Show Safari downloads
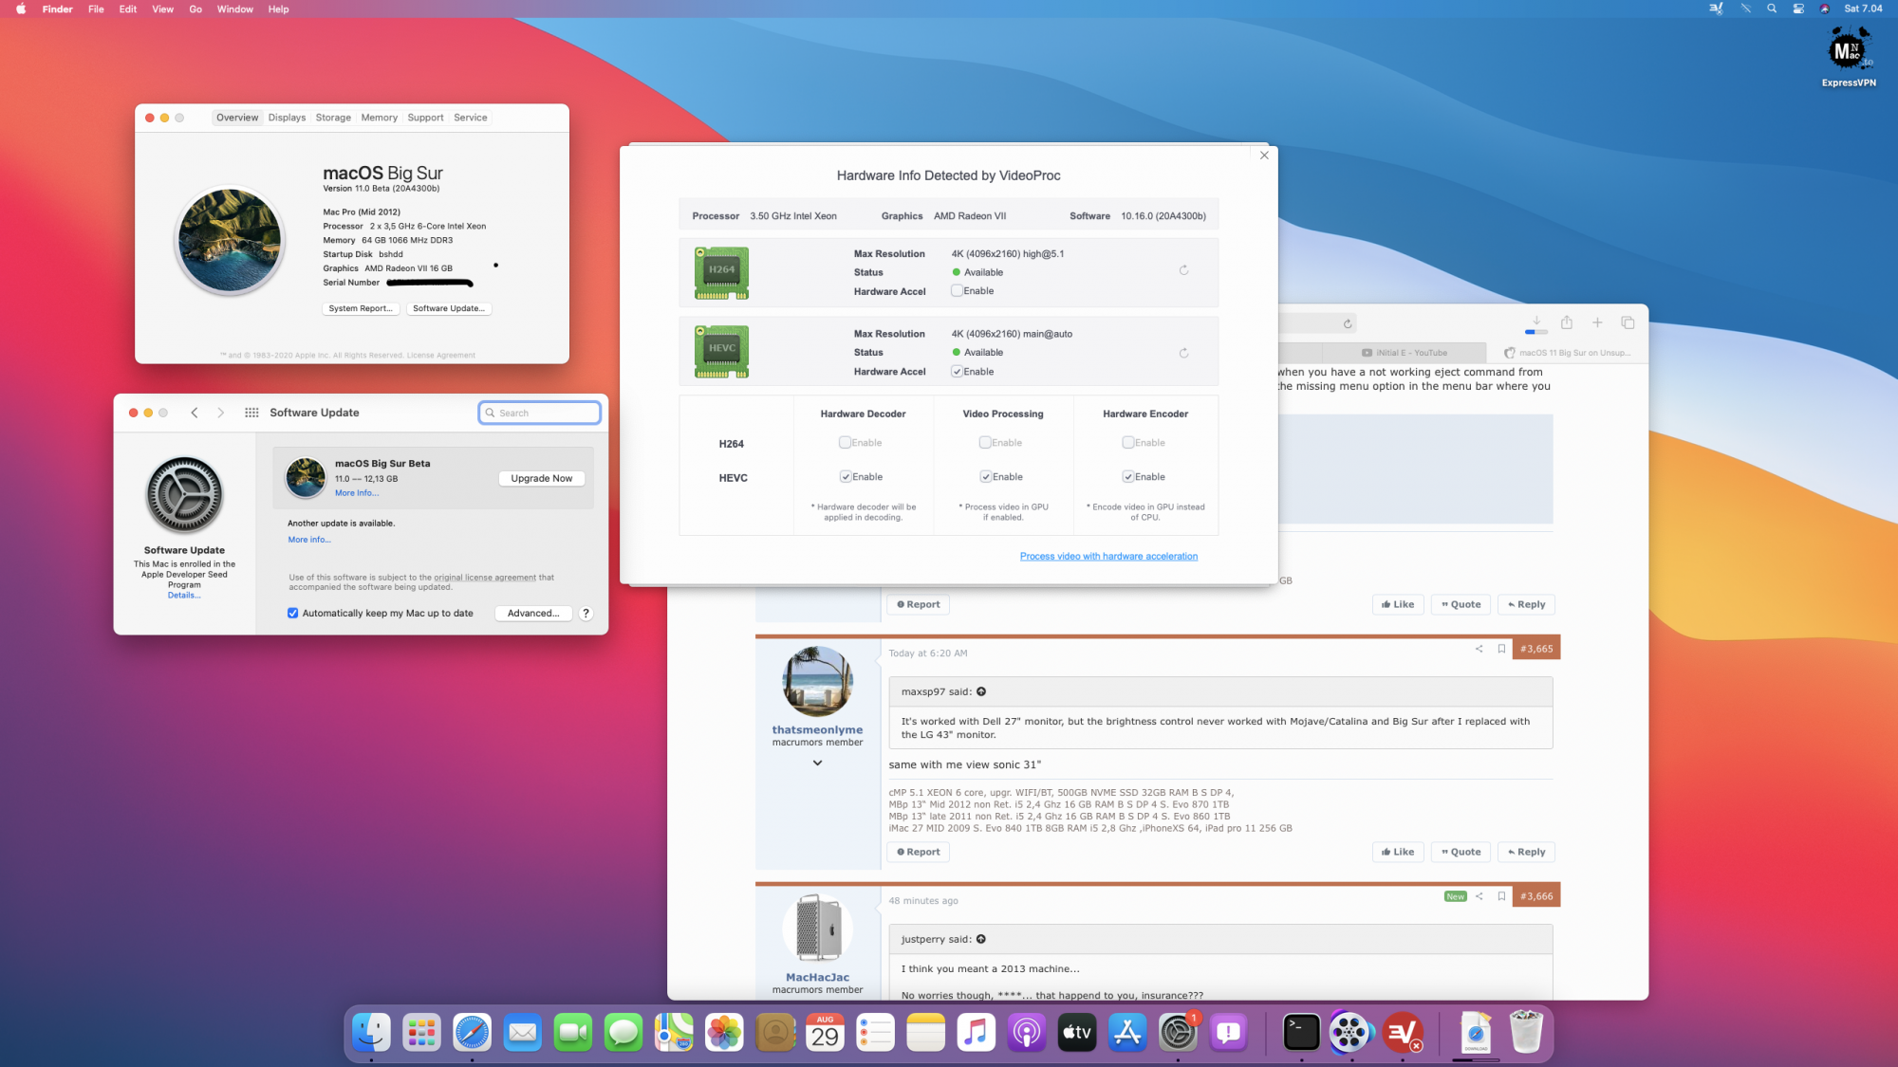This screenshot has height=1067, width=1898. [1536, 322]
